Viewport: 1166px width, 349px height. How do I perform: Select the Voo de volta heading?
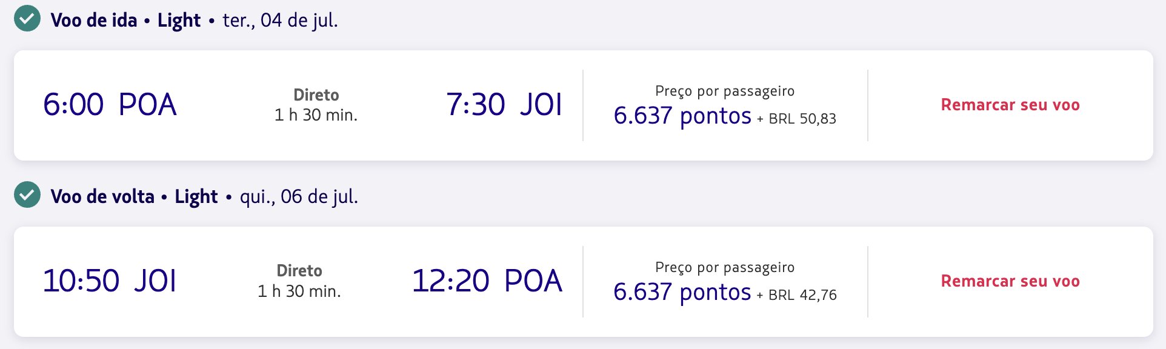click(102, 196)
